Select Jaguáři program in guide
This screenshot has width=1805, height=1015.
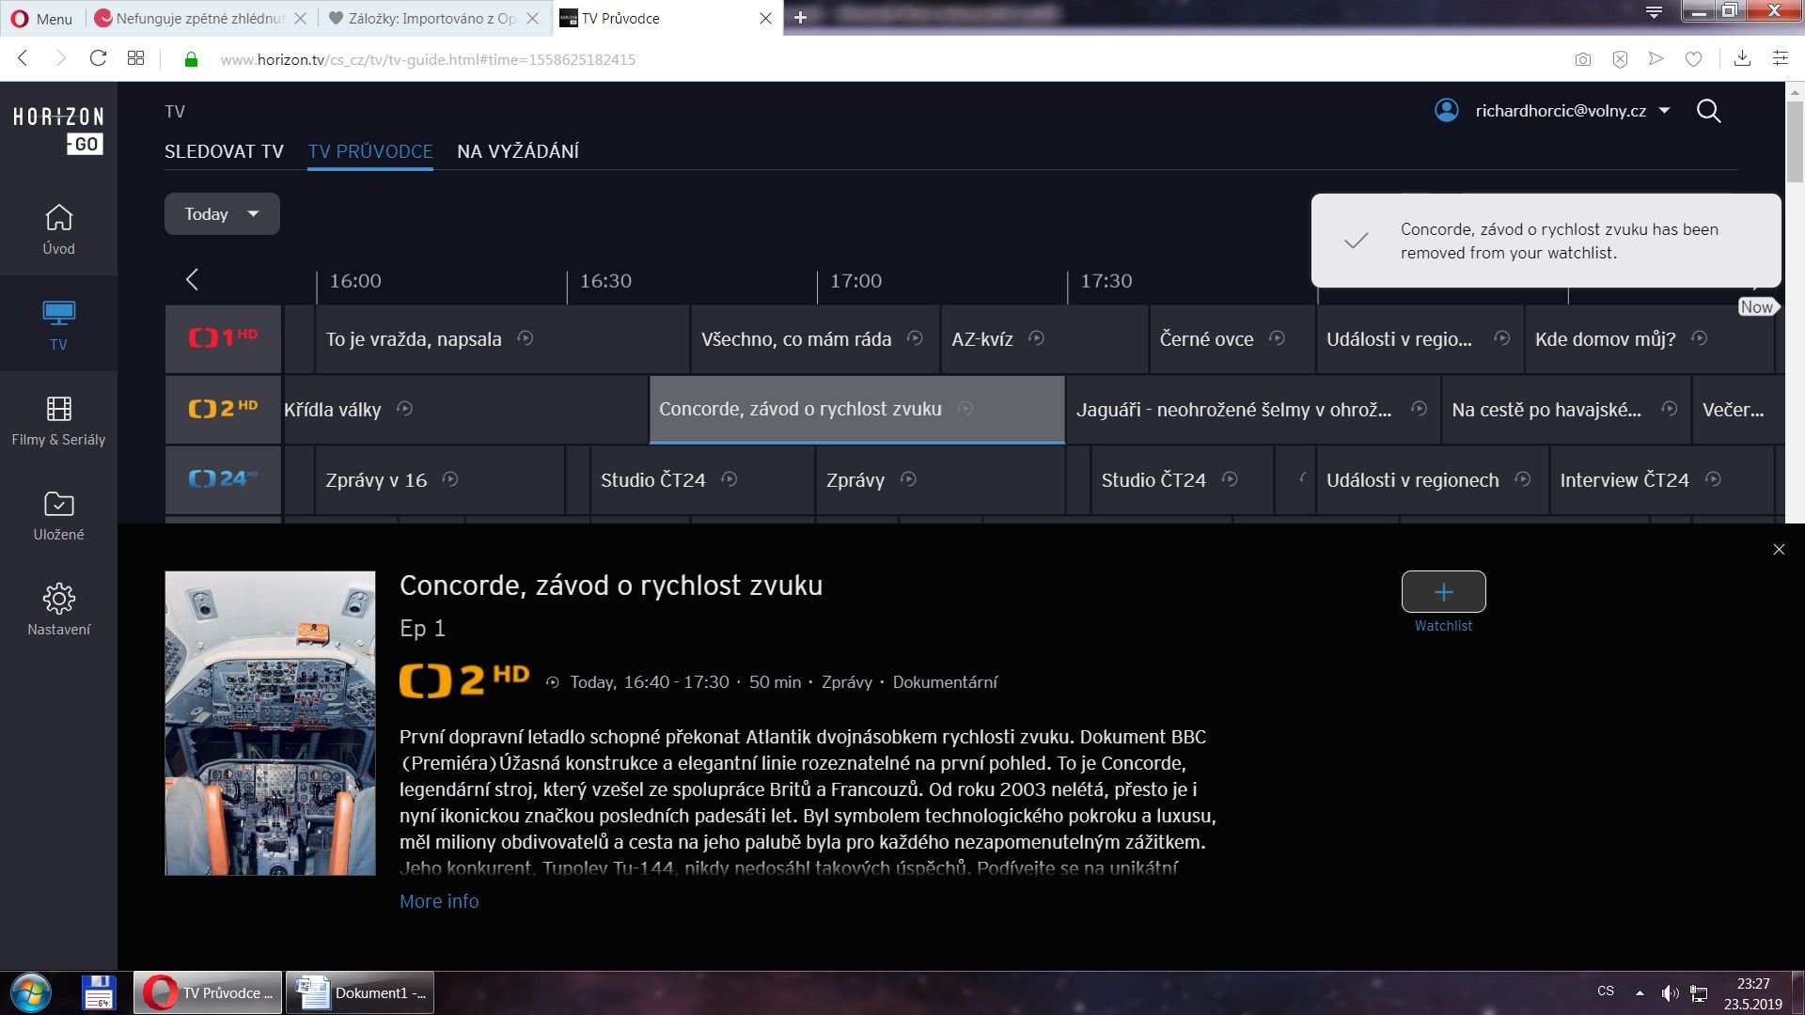1232,410
